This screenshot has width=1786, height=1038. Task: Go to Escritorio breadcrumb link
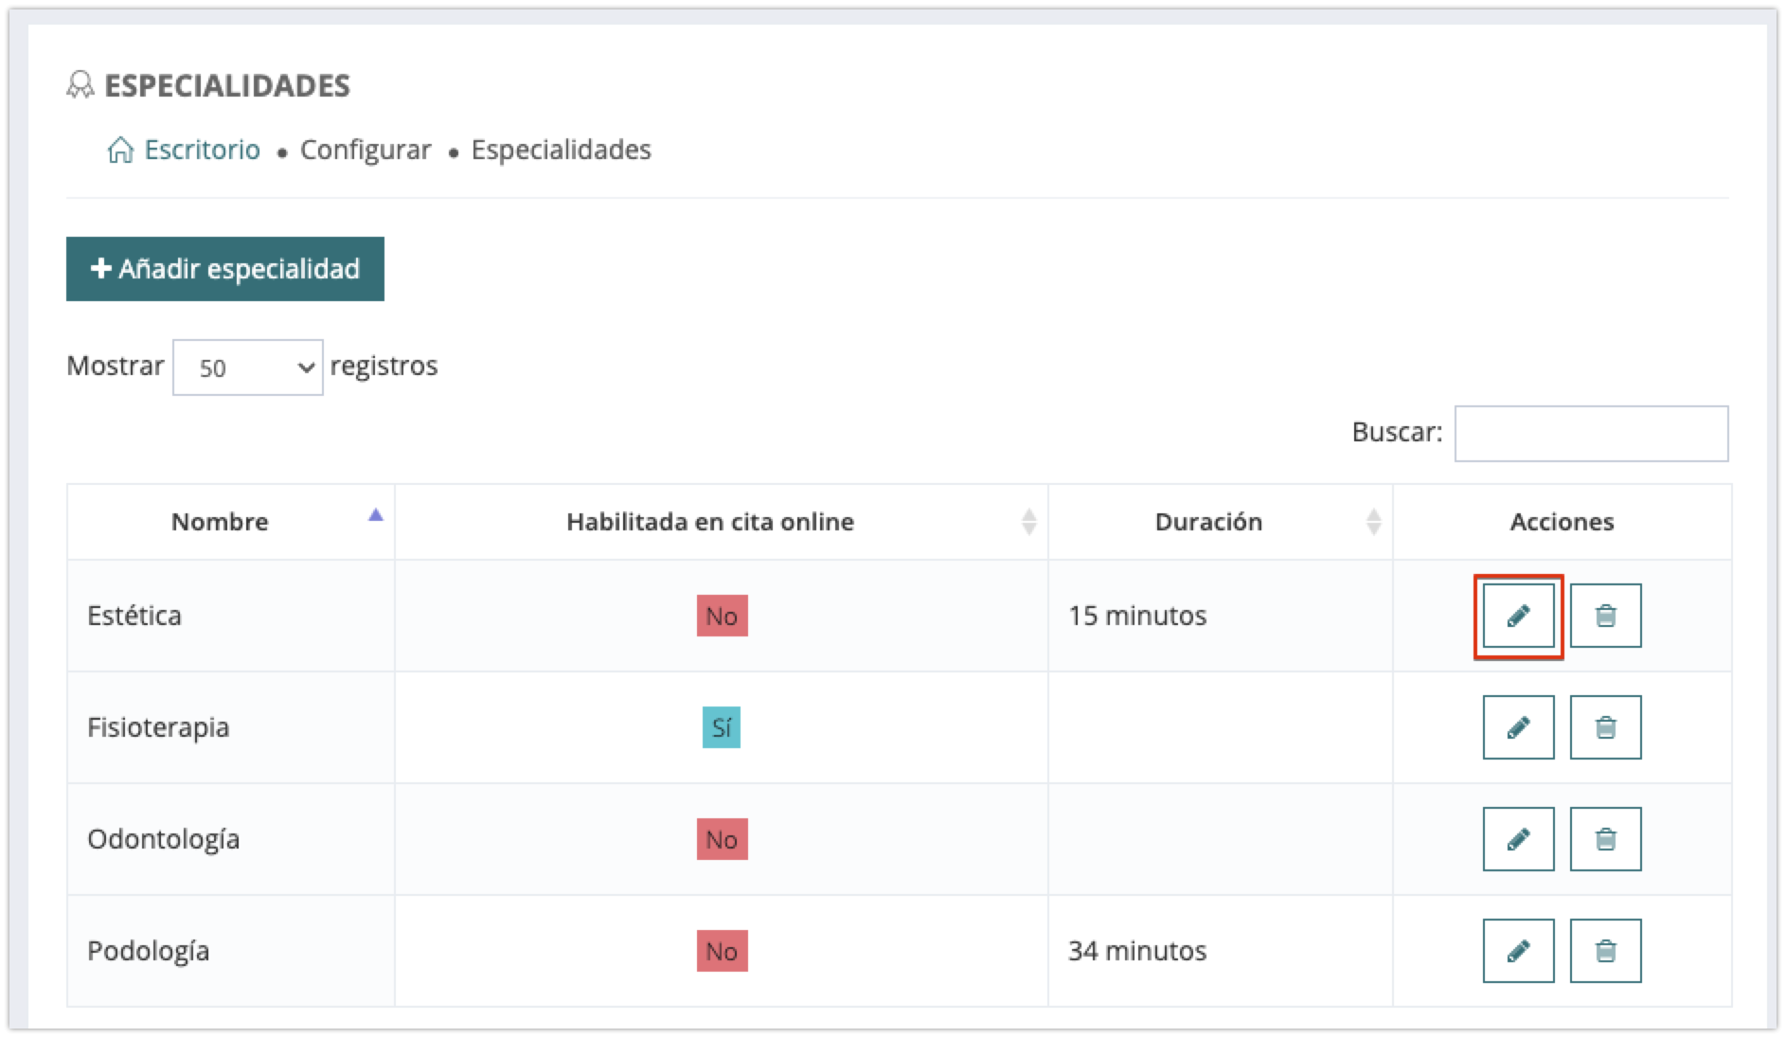(202, 150)
